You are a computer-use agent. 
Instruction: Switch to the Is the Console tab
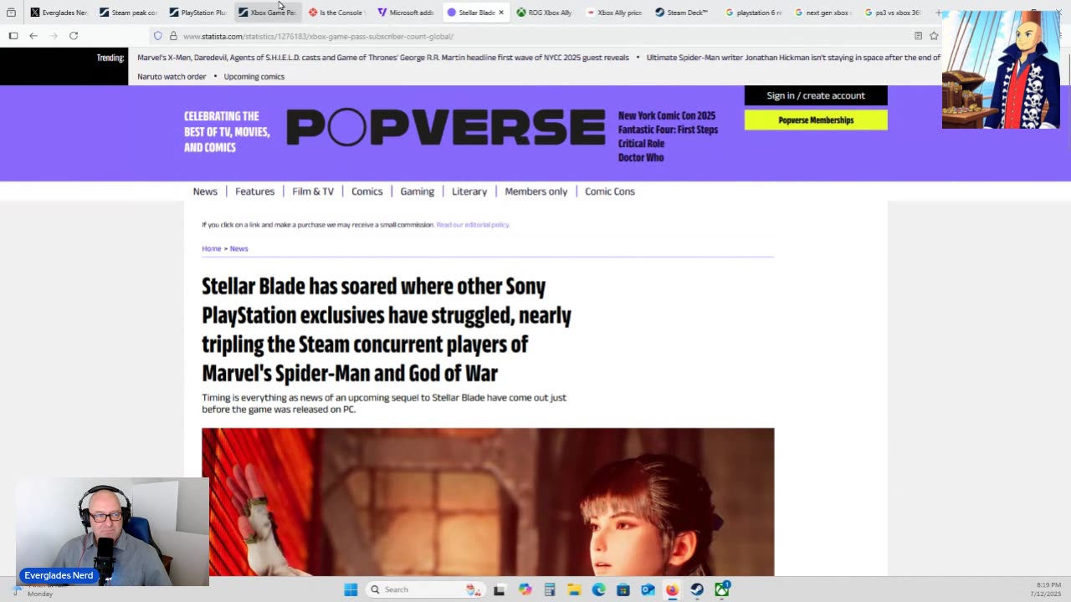(336, 13)
